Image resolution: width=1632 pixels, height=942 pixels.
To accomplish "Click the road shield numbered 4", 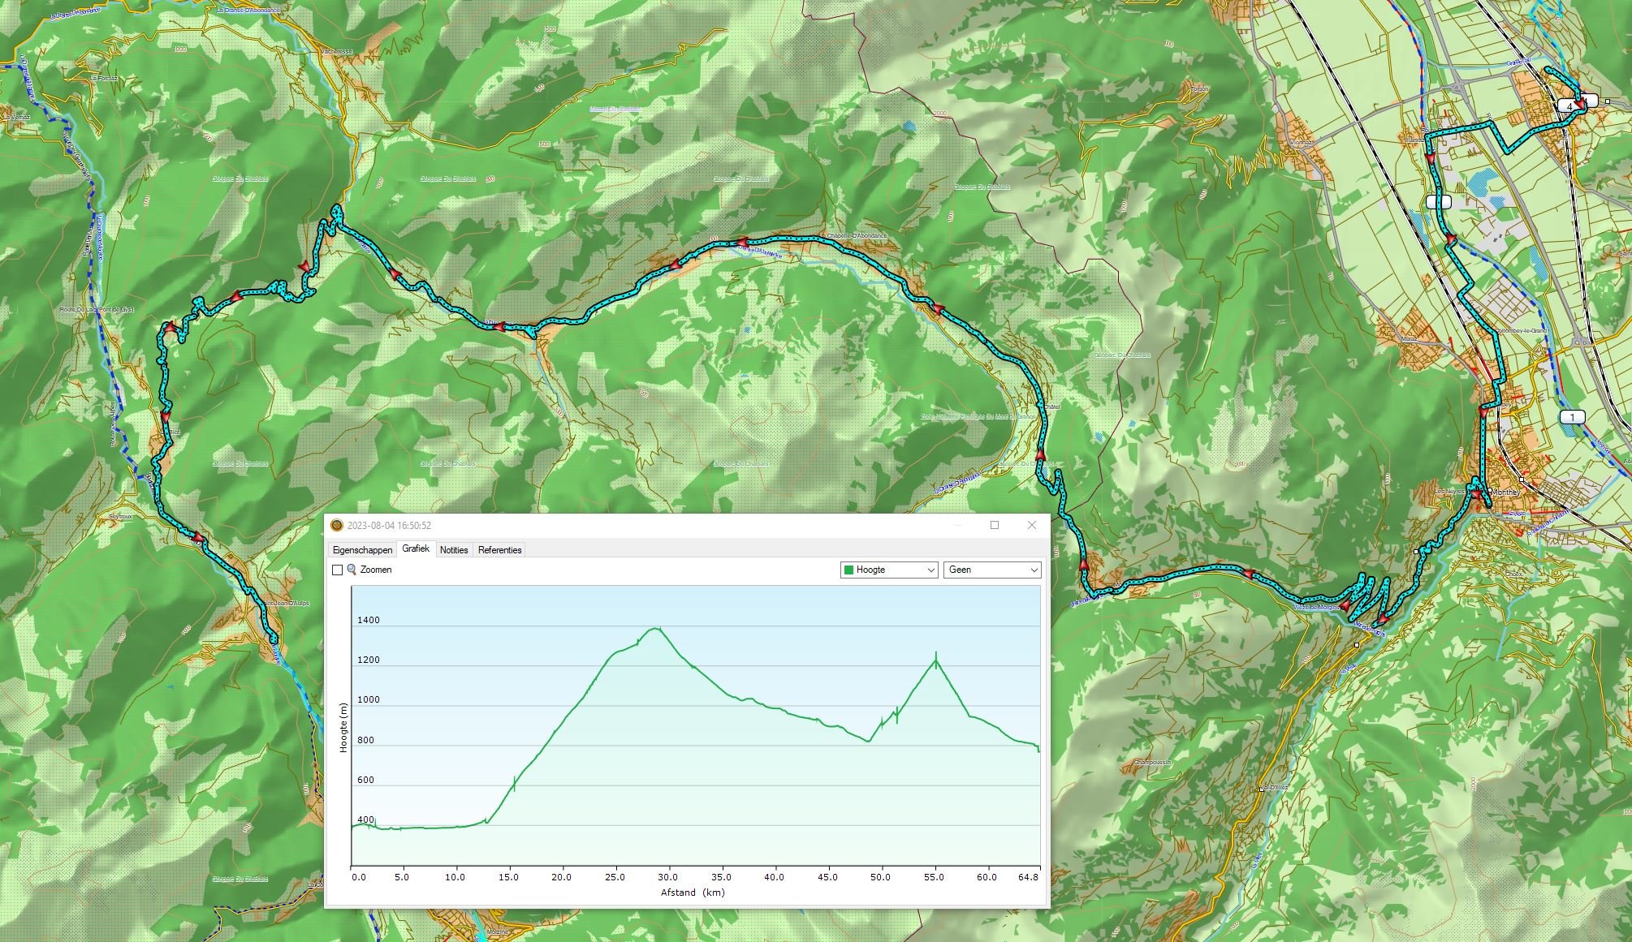I will [1569, 105].
